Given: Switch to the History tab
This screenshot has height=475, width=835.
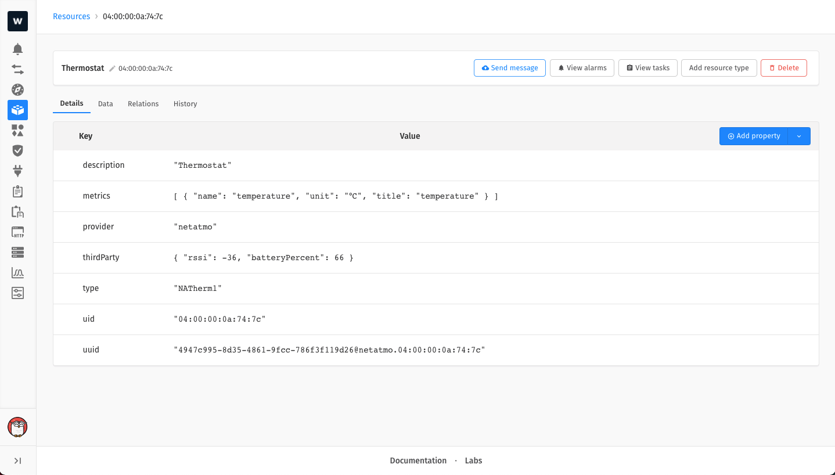Looking at the screenshot, I should click(x=185, y=104).
